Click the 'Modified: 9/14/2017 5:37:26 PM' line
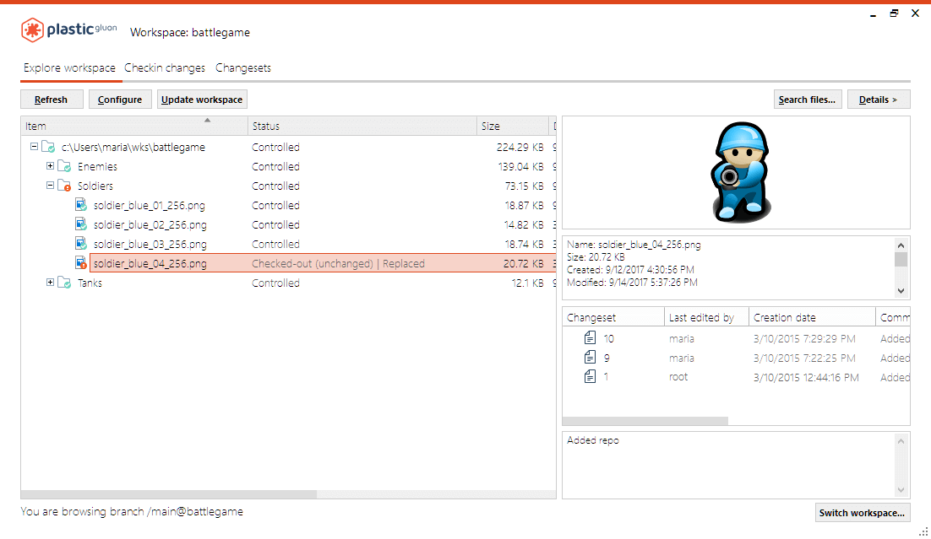This screenshot has height=539, width=931. (632, 283)
